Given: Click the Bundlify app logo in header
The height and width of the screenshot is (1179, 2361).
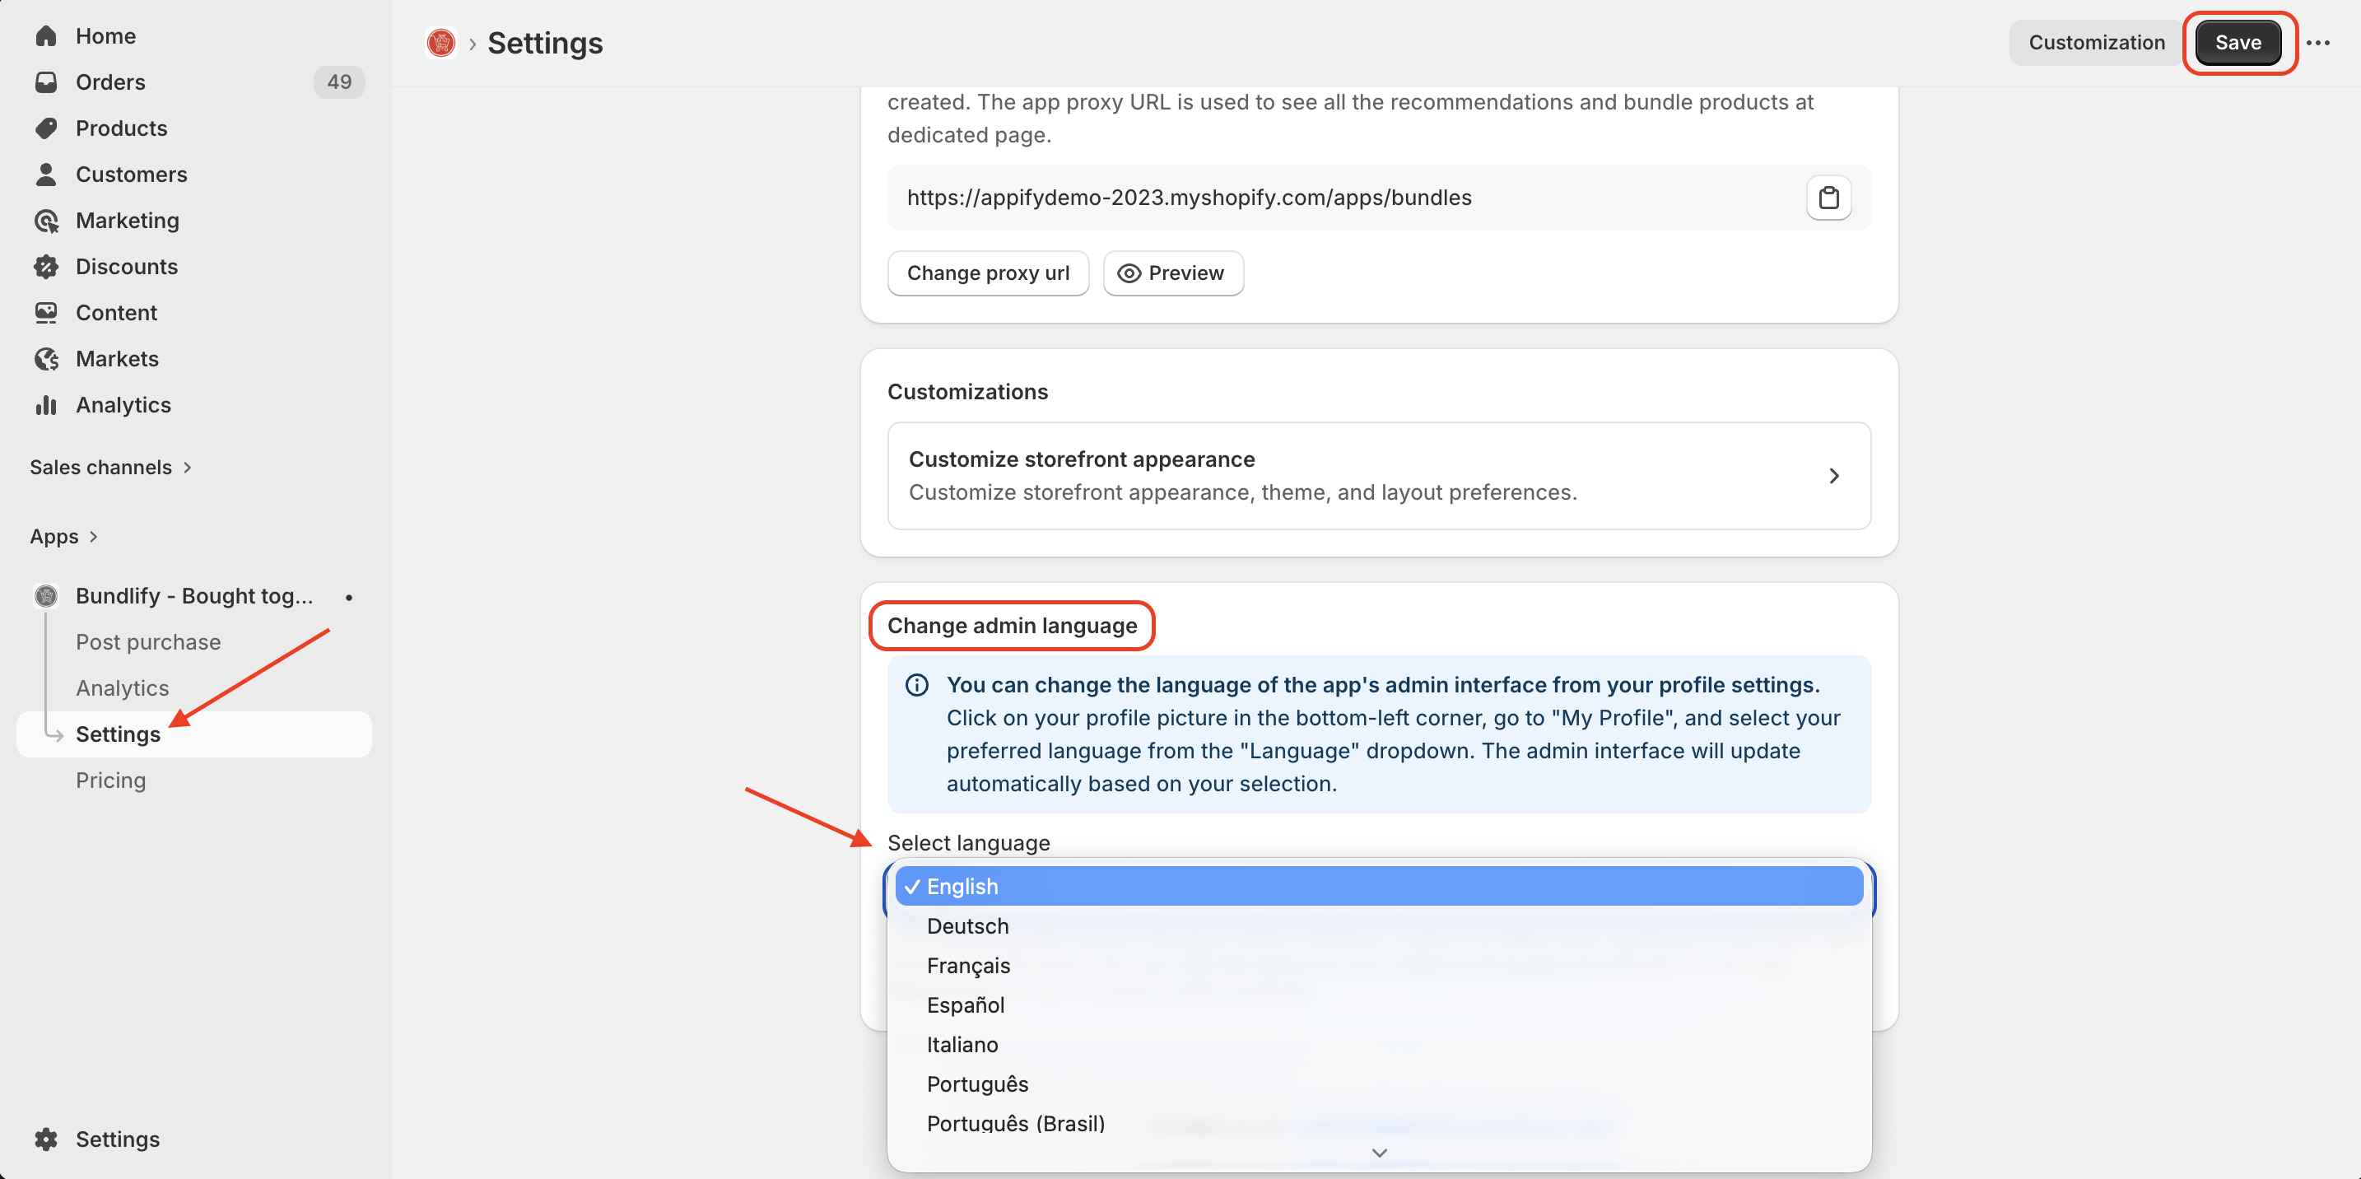Looking at the screenshot, I should [x=441, y=43].
